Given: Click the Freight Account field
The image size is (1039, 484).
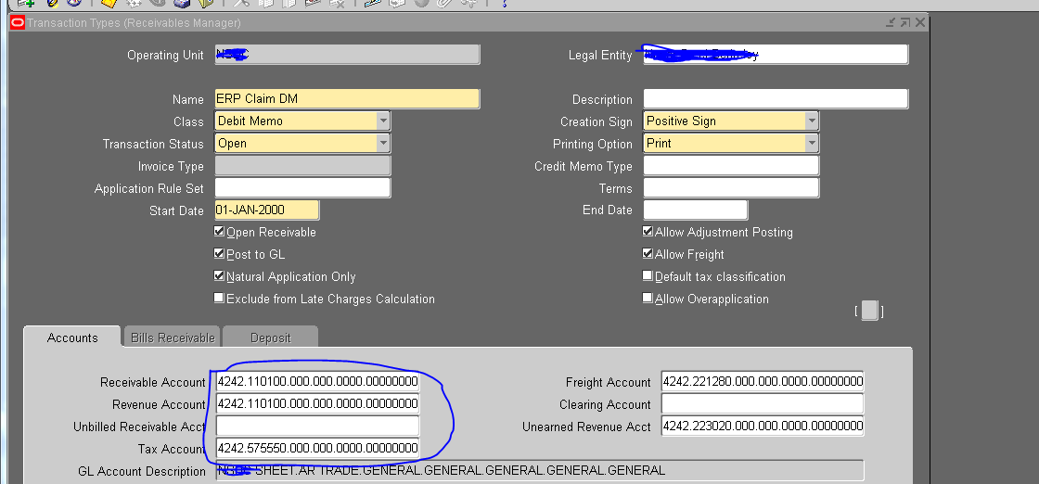Looking at the screenshot, I should (x=763, y=381).
